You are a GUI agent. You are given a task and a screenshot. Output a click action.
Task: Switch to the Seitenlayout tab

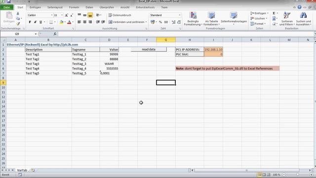pos(55,7)
